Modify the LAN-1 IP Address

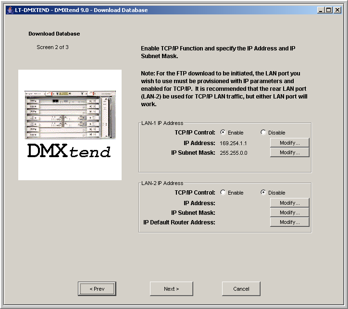pyautogui.click(x=290, y=143)
